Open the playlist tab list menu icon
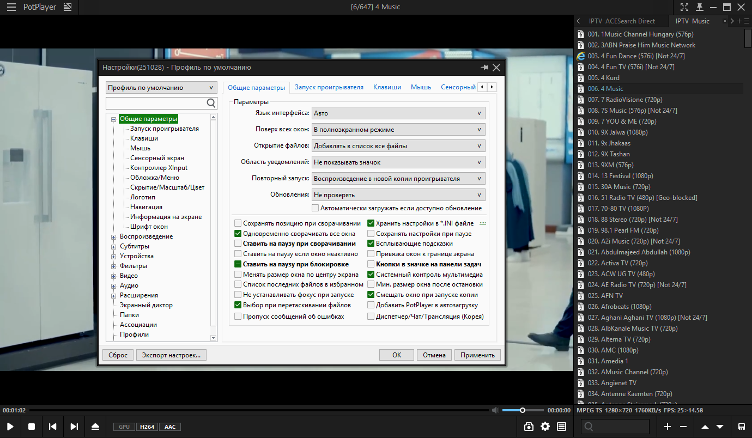 (747, 21)
